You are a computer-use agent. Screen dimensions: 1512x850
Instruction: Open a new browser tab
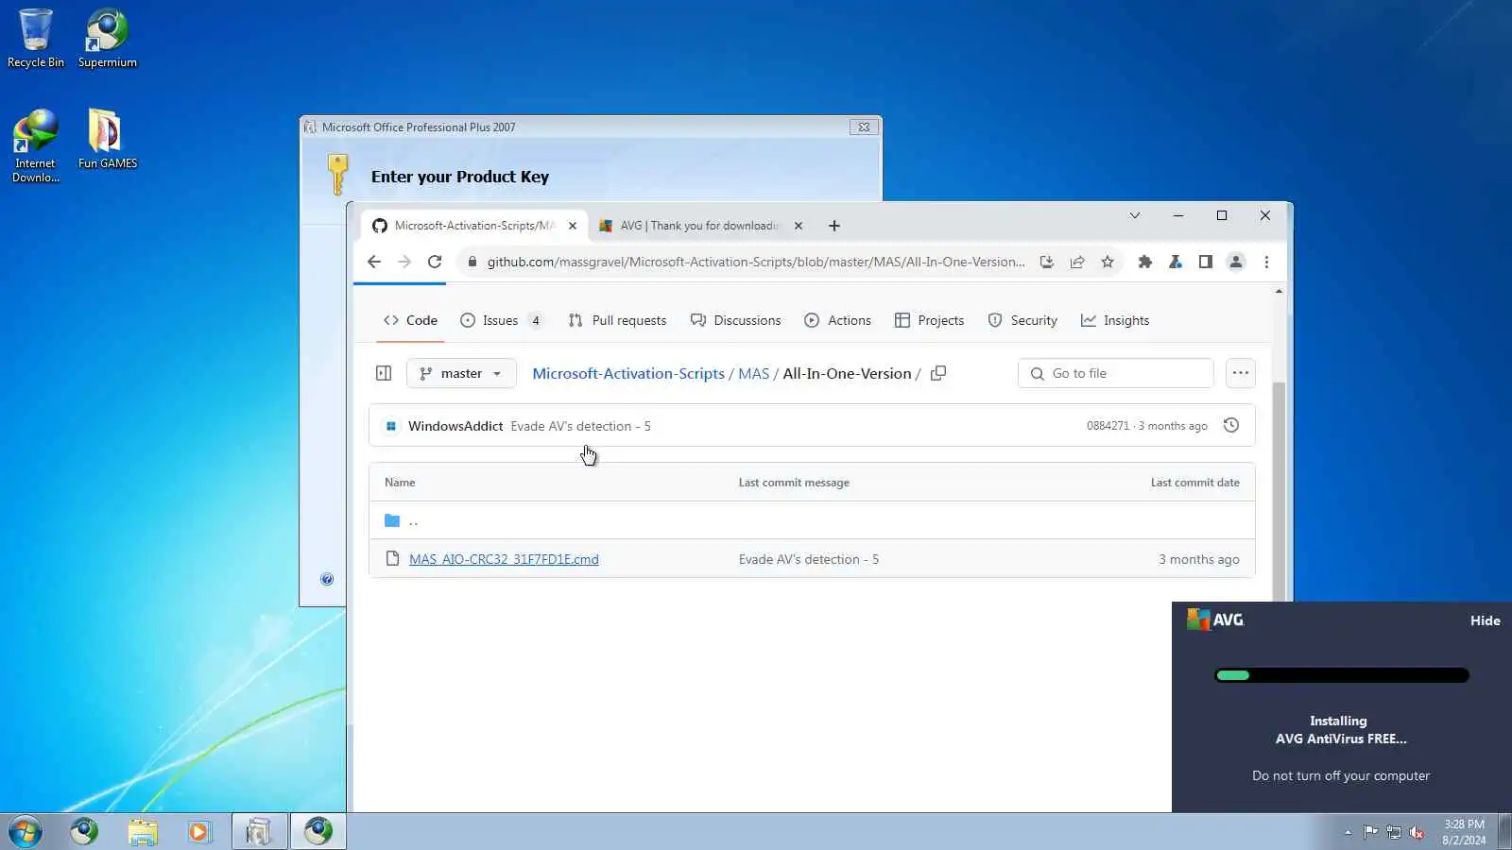(834, 226)
